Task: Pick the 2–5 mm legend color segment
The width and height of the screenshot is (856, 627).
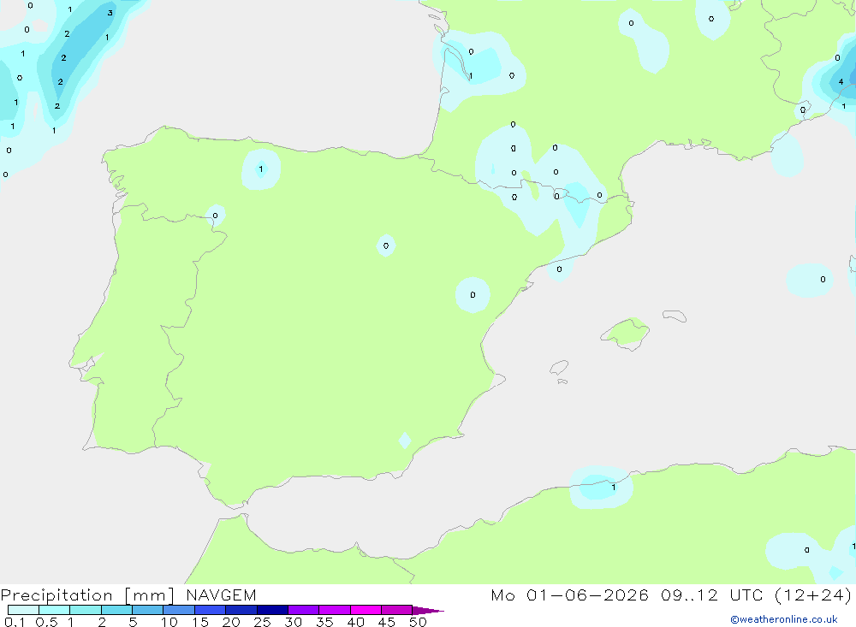Action: [x=116, y=610]
